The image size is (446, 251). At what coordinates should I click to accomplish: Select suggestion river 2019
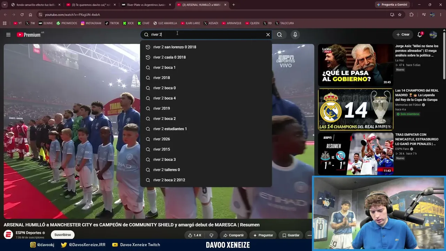pos(206,108)
